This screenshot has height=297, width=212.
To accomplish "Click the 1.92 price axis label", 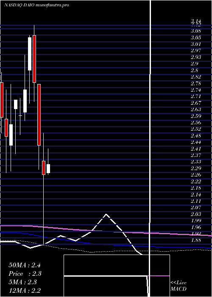I will coord(196,233).
